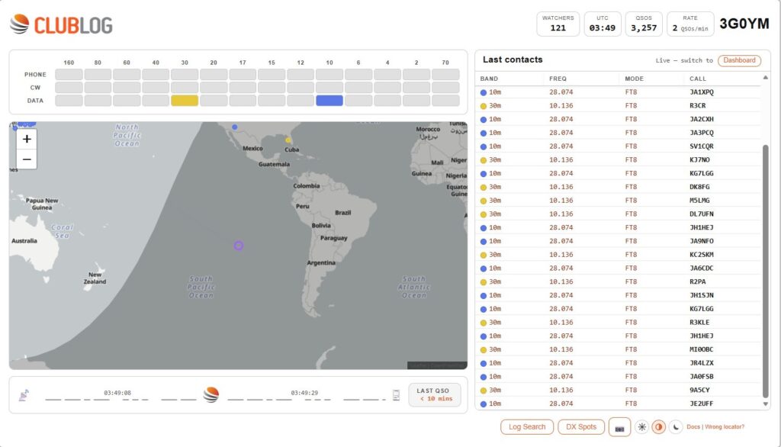Select the R2PA contact row
781x447 pixels.
(618, 281)
